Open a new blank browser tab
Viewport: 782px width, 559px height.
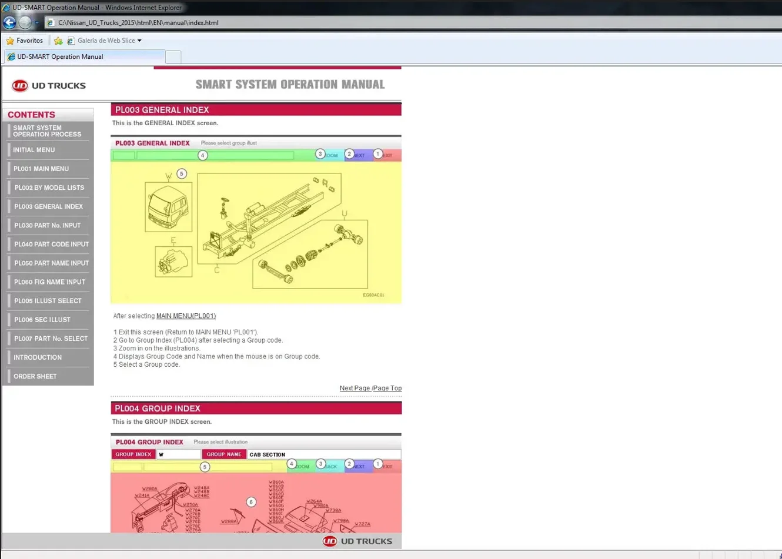click(x=173, y=57)
